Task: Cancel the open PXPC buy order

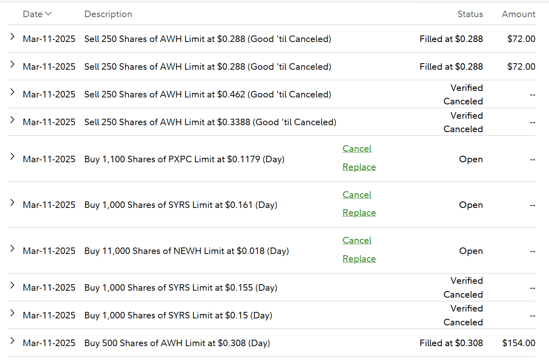Action: click(x=357, y=149)
